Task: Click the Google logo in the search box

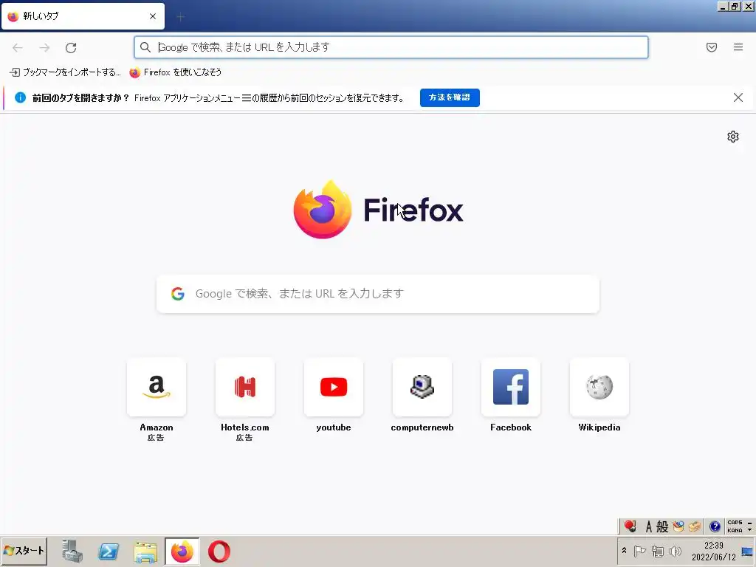Action: (x=177, y=294)
